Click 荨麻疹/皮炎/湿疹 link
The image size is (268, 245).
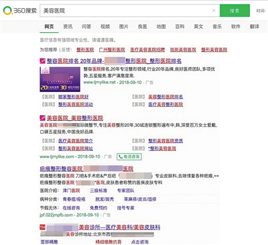pos(140,199)
